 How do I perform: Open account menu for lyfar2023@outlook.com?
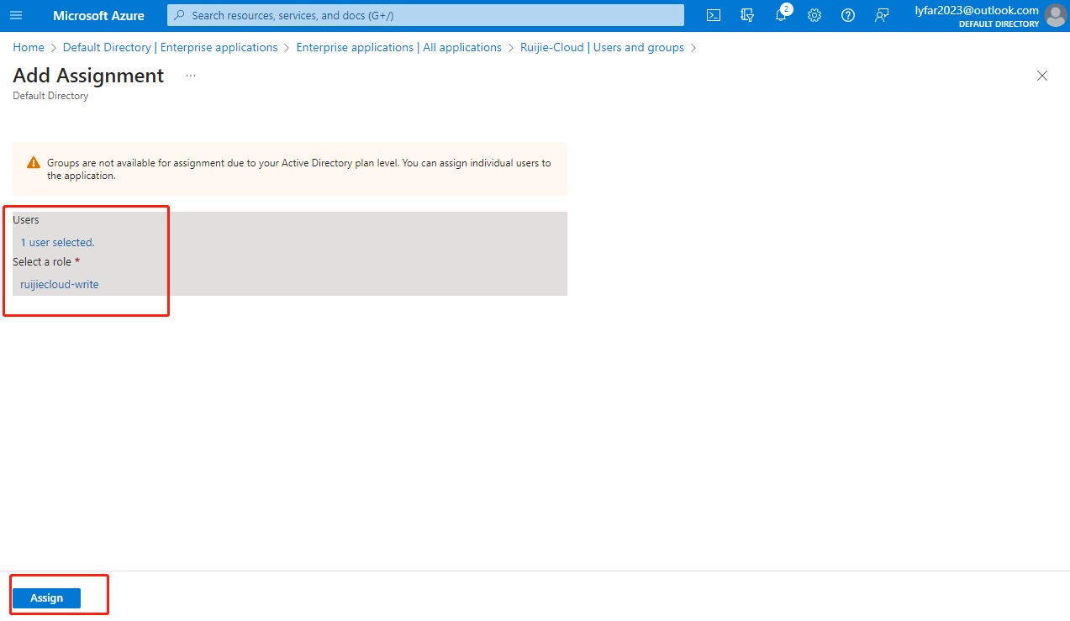coord(977,15)
